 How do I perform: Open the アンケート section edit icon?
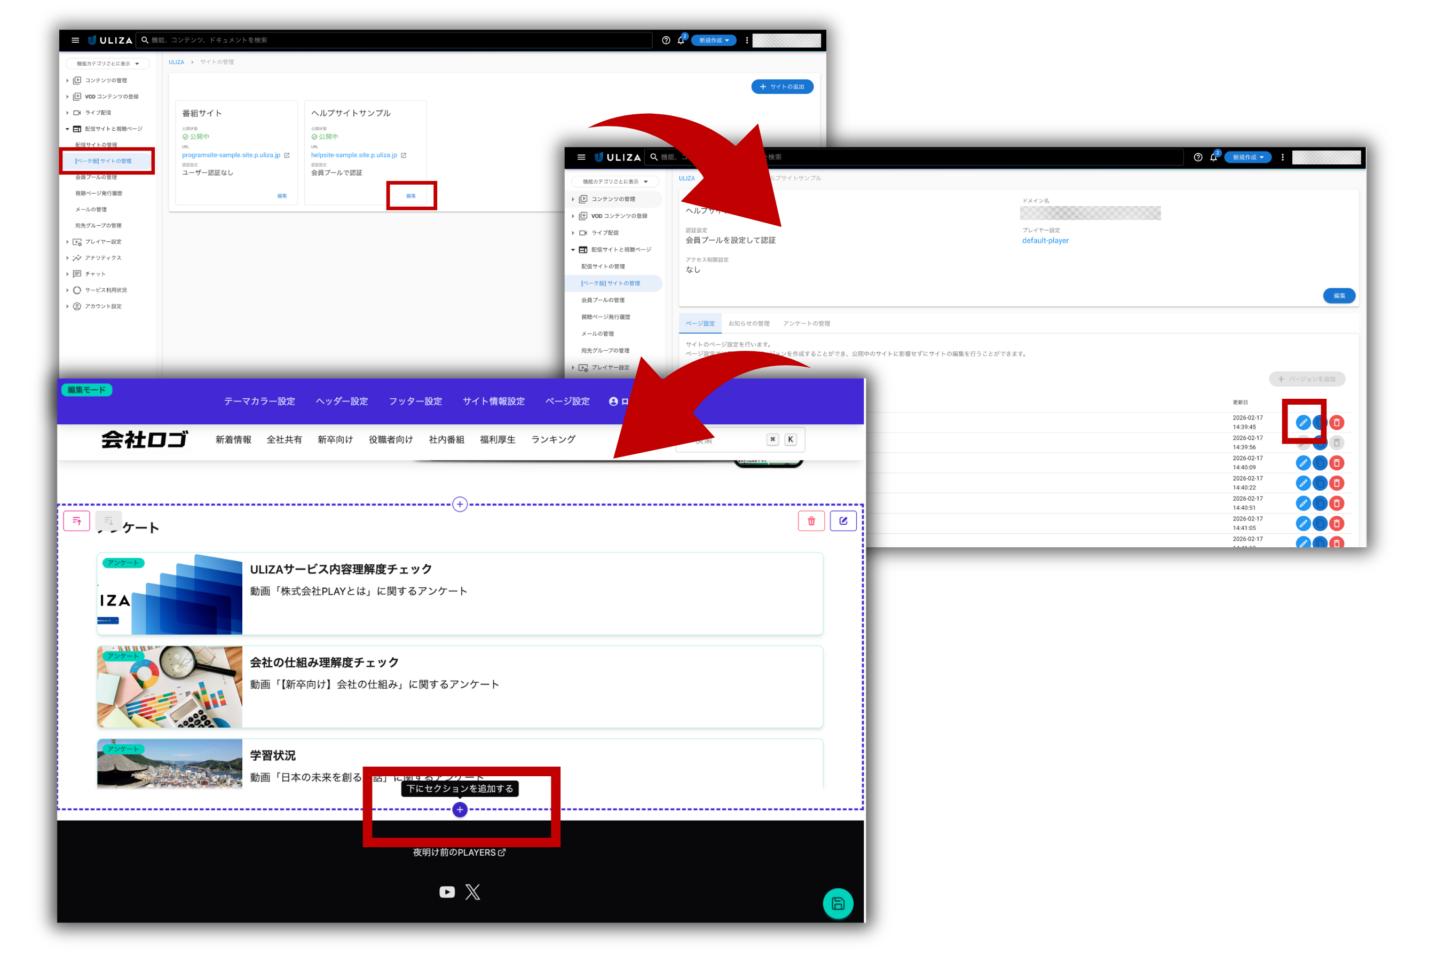coord(843,522)
